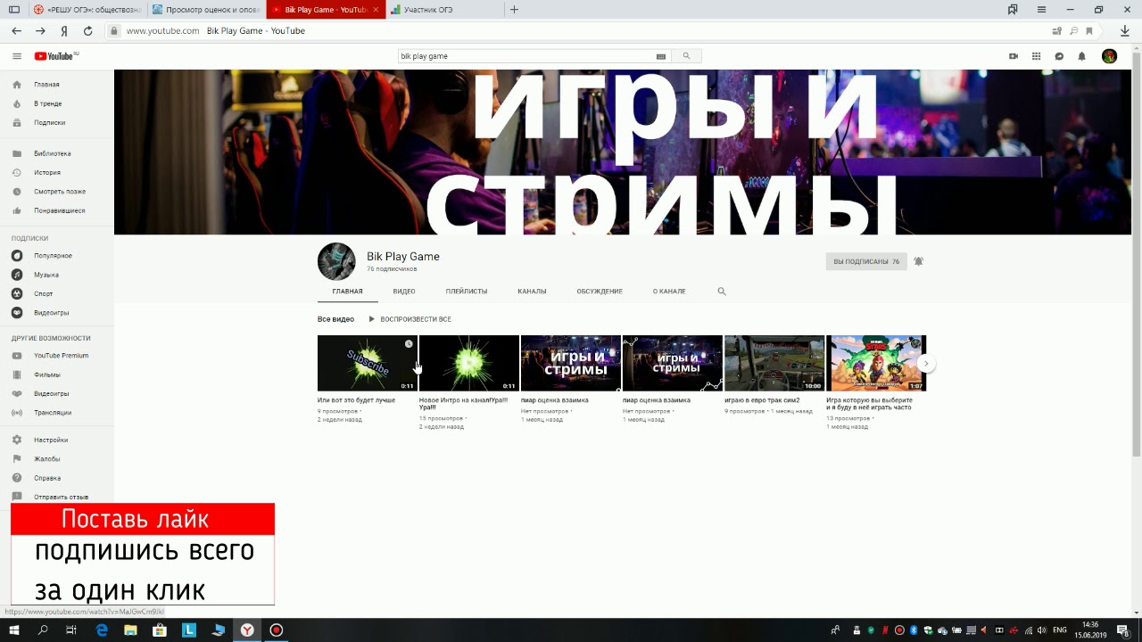Open Справка in the sidebar
The width and height of the screenshot is (1142, 642).
click(57, 478)
